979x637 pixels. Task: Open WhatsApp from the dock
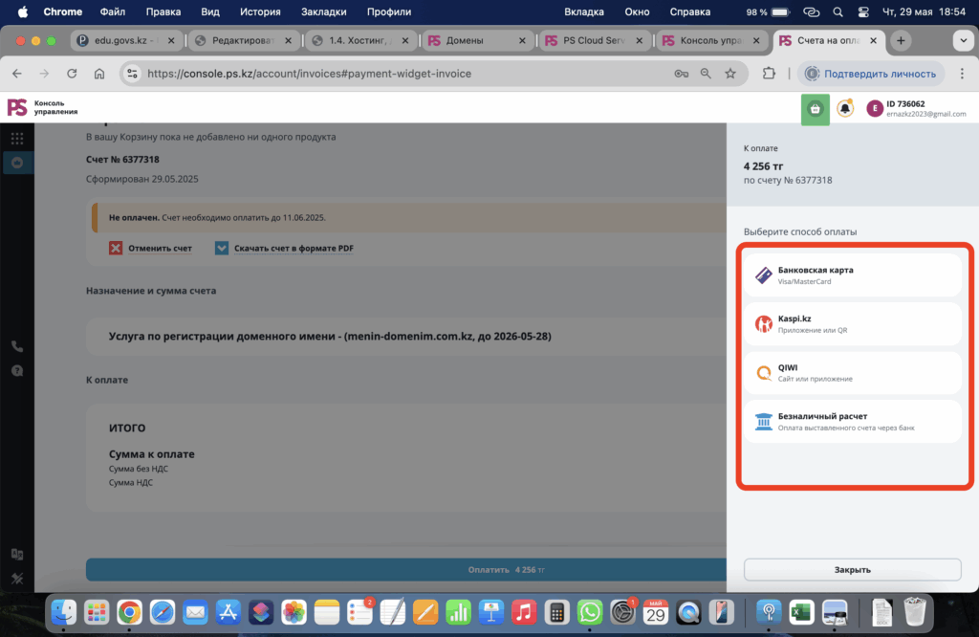590,611
